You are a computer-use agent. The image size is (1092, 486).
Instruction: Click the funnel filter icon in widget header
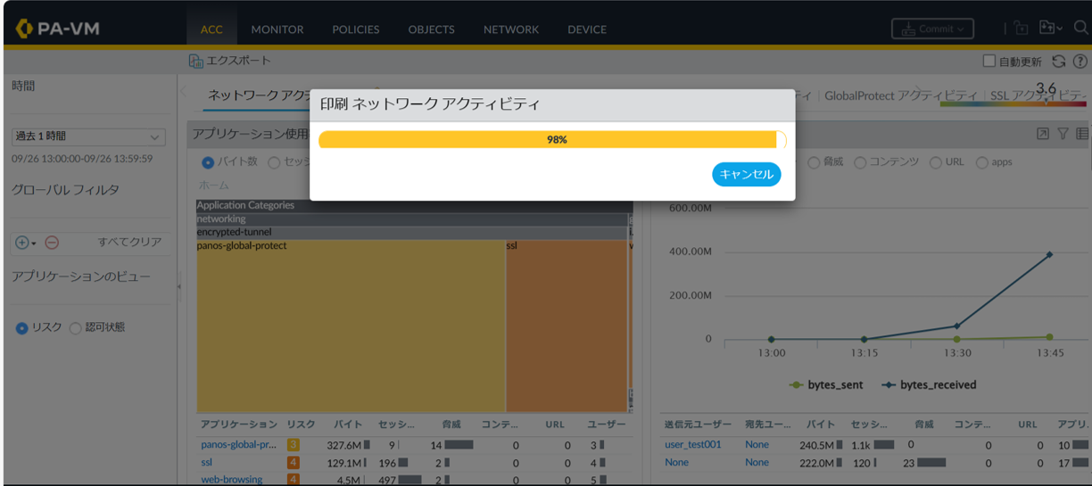pyautogui.click(x=1063, y=134)
